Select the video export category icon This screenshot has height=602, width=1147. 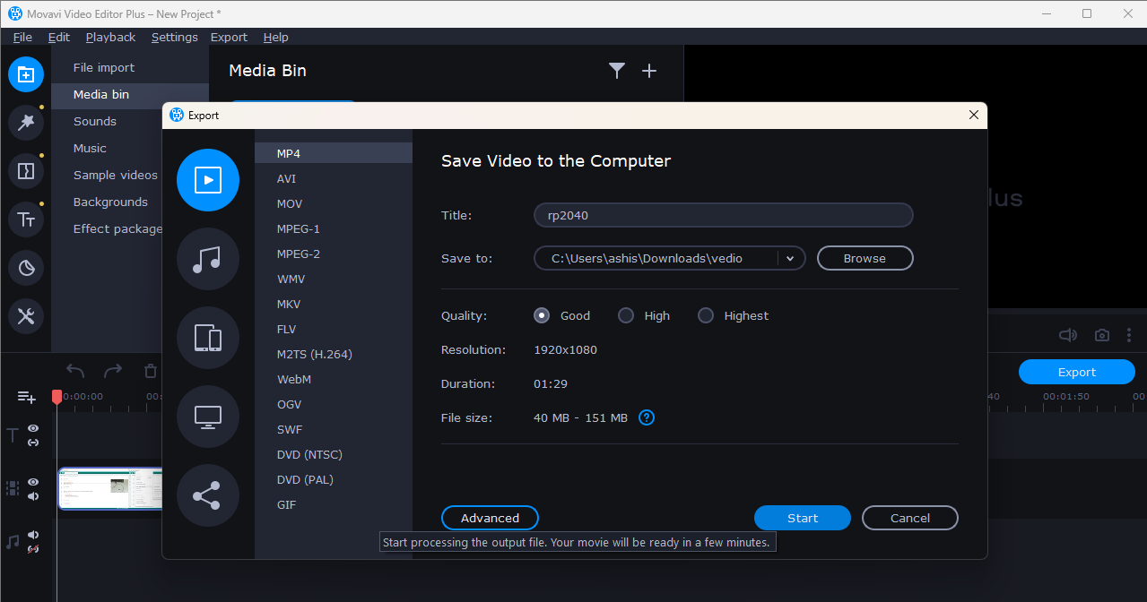pyautogui.click(x=208, y=180)
